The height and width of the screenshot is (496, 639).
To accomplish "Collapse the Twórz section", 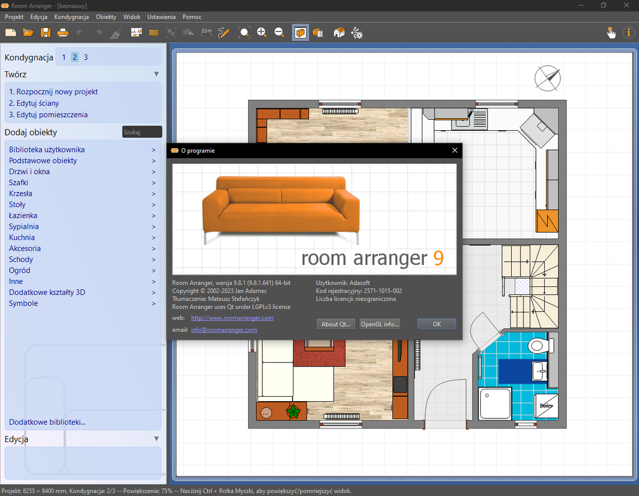I will pyautogui.click(x=156, y=74).
